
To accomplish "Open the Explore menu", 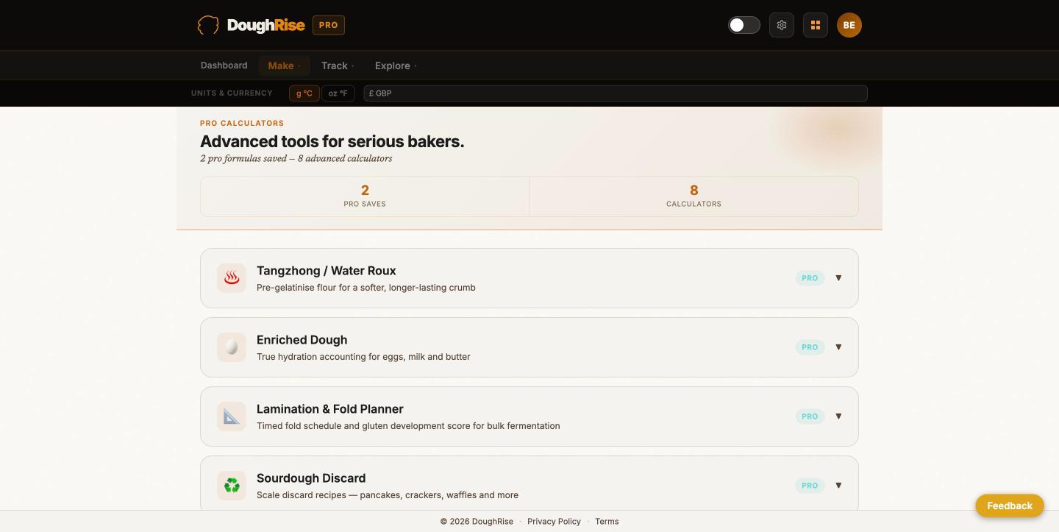I will (x=396, y=65).
